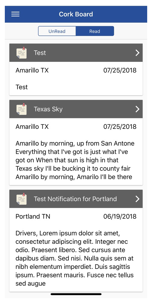Image resolution: width=152 pixels, height=303 pixels.
Task: Expand the Test note chevron
Action: [137, 53]
